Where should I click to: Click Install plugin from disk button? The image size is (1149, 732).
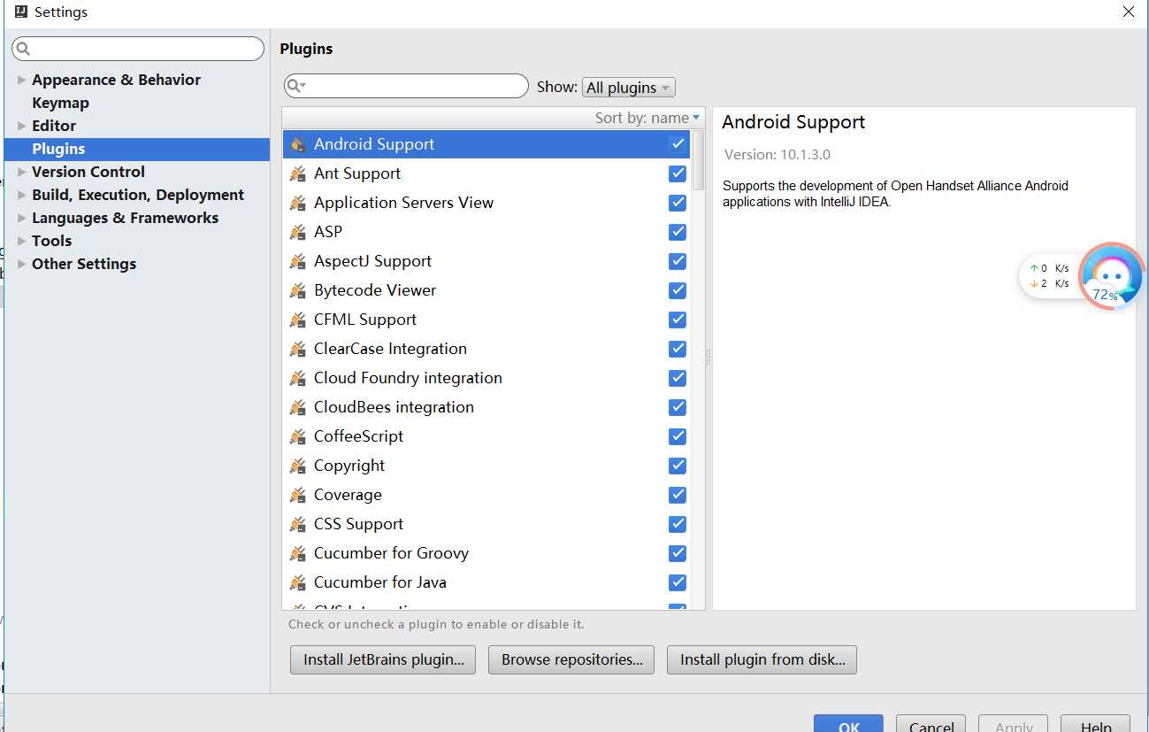tap(762, 659)
